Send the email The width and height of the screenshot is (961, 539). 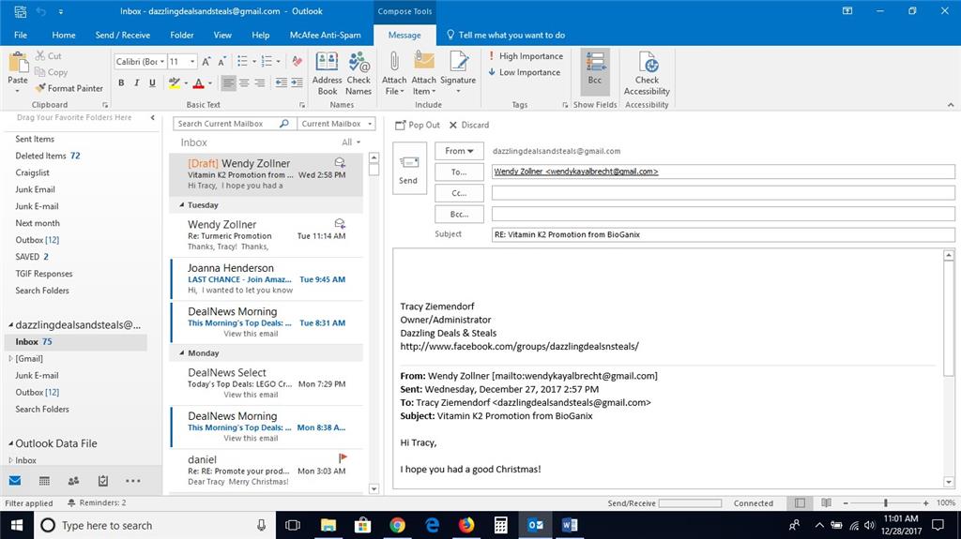point(408,169)
